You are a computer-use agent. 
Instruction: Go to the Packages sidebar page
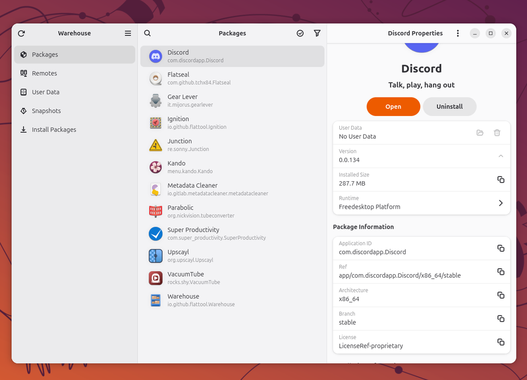(x=74, y=54)
